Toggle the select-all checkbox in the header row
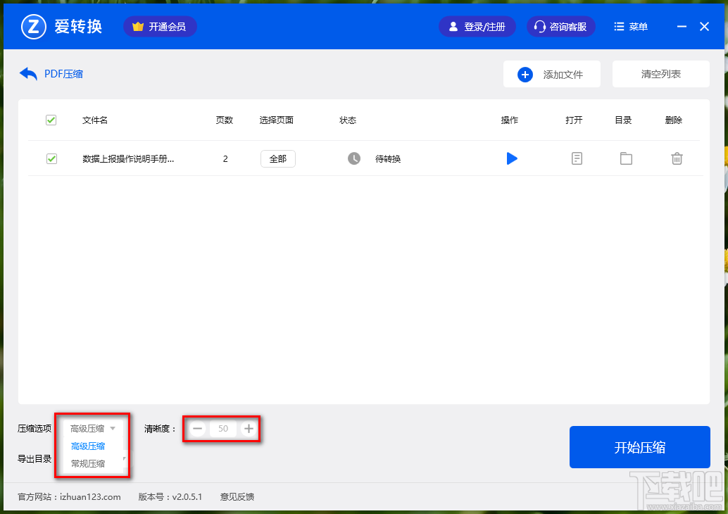This screenshot has width=728, height=514. click(51, 120)
